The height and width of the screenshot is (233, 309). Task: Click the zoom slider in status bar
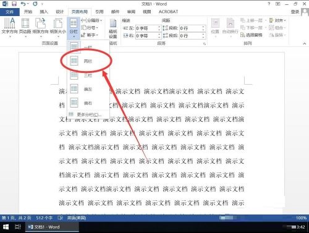(227, 218)
